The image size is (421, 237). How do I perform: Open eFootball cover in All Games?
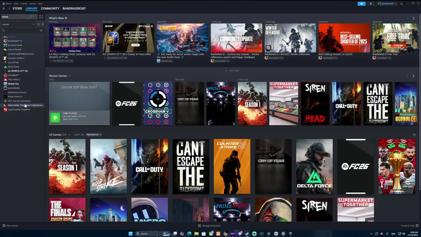397,167
